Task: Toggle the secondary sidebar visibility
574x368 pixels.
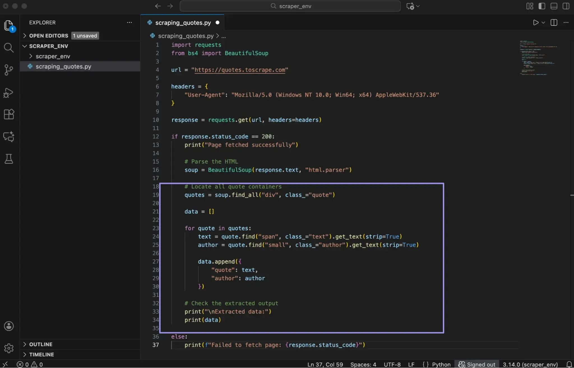Action: 566,6
